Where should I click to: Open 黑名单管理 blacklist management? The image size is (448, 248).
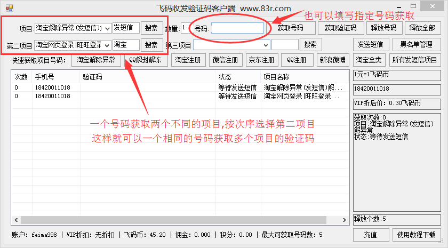click(x=416, y=44)
